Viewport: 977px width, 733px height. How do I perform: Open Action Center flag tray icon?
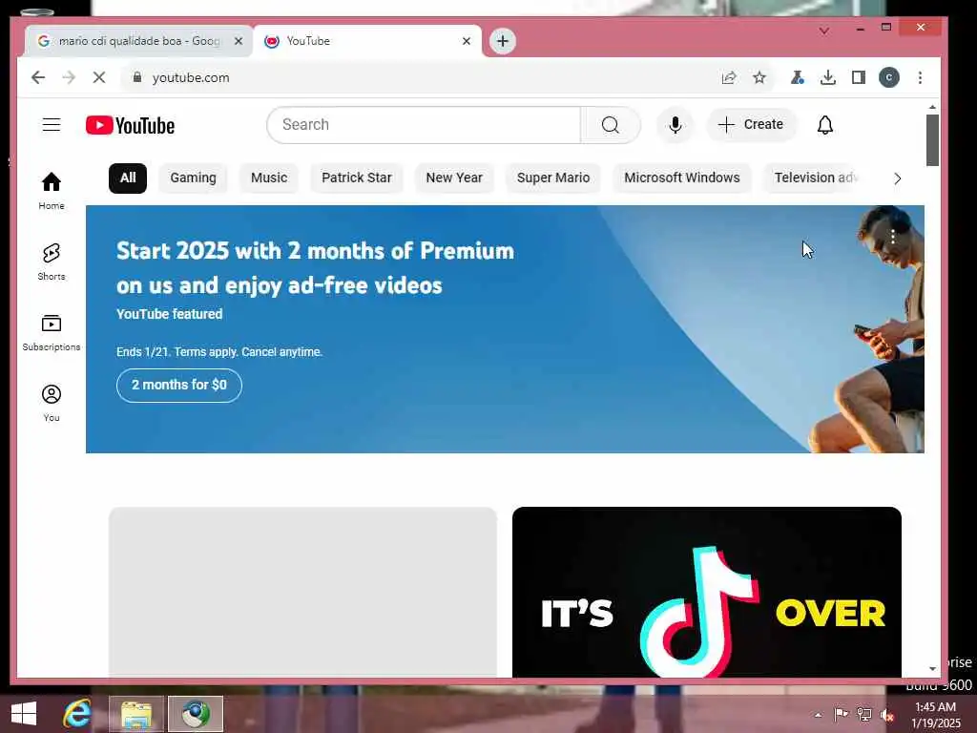point(842,715)
